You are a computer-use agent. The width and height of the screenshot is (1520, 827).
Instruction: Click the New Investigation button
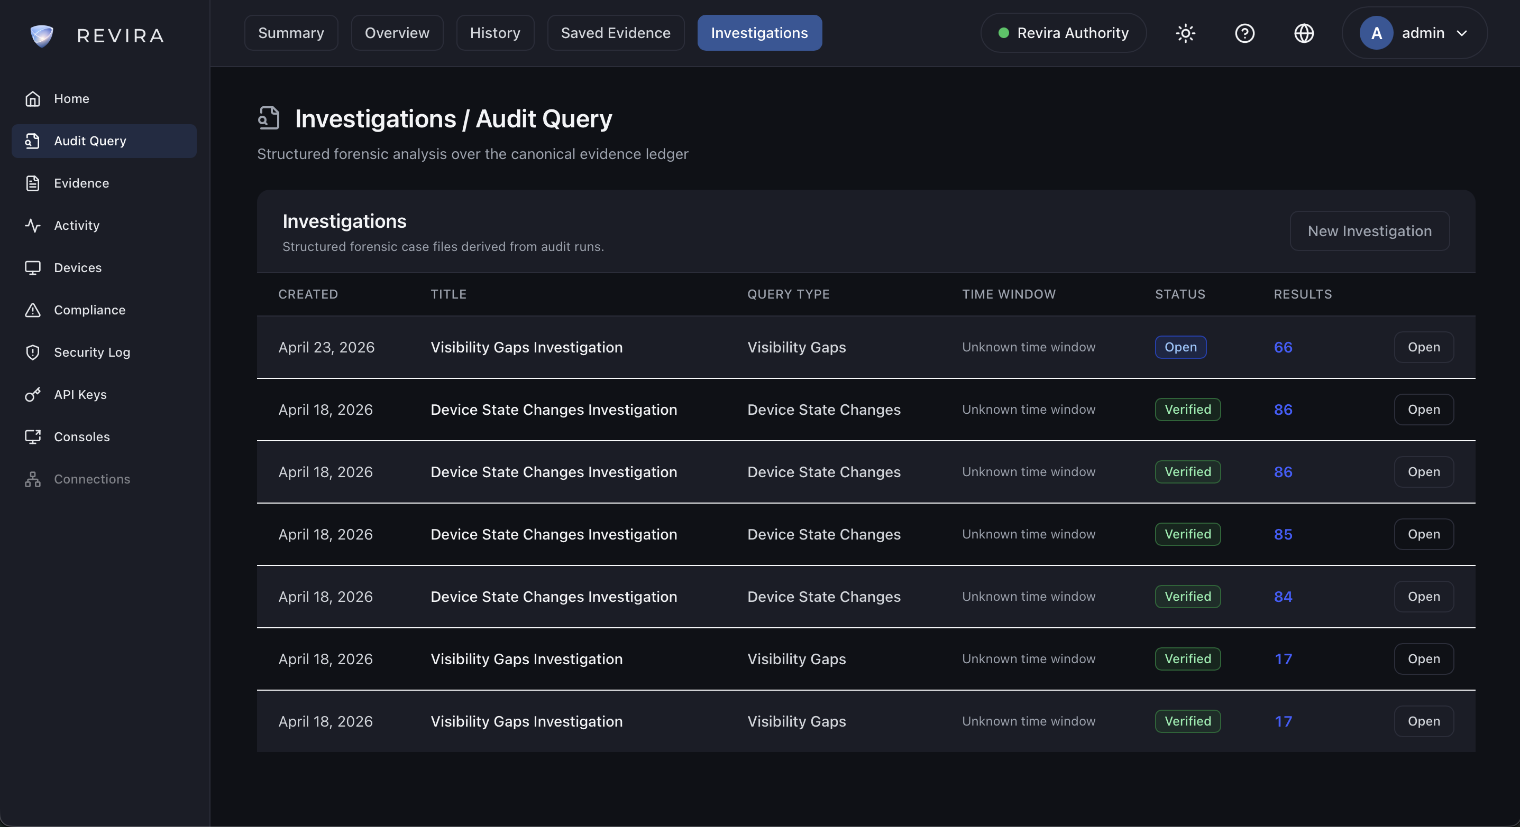point(1370,231)
